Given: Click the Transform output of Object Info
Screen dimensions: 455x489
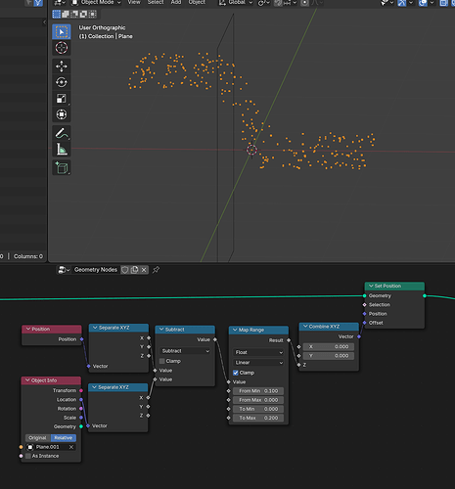Looking at the screenshot, I should pyautogui.click(x=81, y=390).
